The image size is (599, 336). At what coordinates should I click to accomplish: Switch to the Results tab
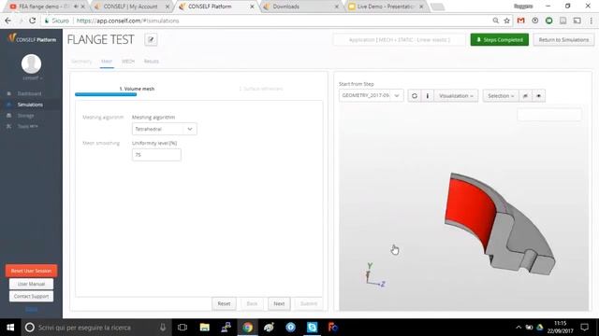tap(152, 62)
